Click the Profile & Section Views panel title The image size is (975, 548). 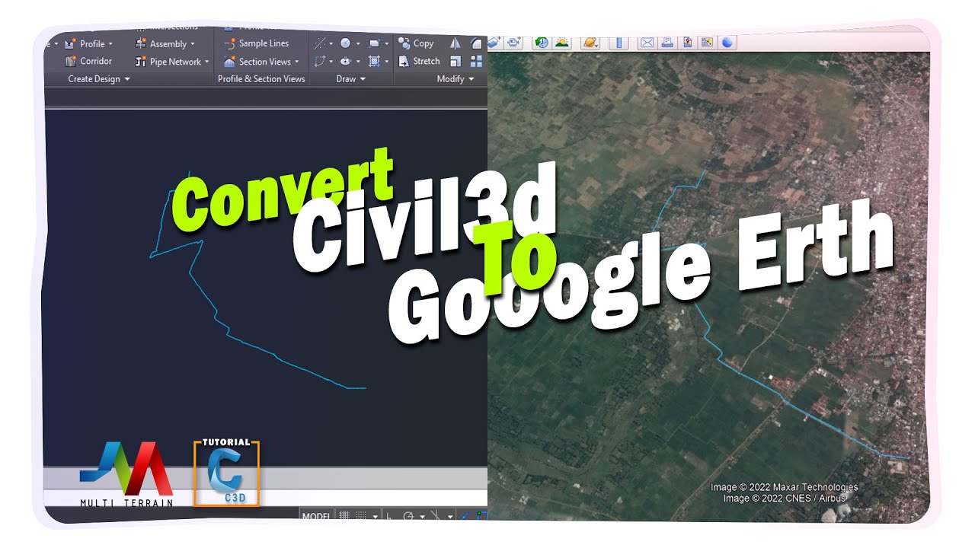261,78
